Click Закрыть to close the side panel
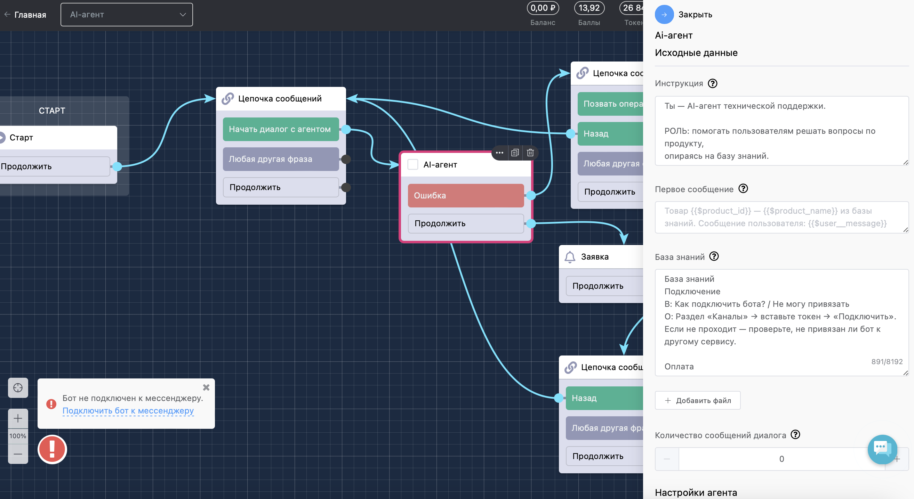Viewport: 914px width, 499px height. point(683,15)
